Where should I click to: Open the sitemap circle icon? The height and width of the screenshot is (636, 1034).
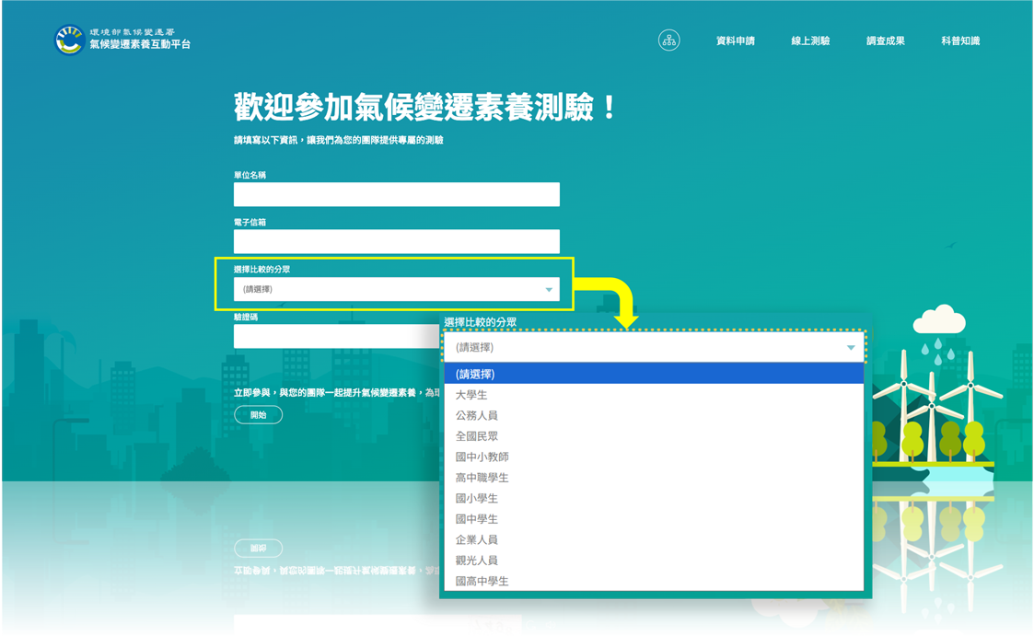pyautogui.click(x=669, y=40)
